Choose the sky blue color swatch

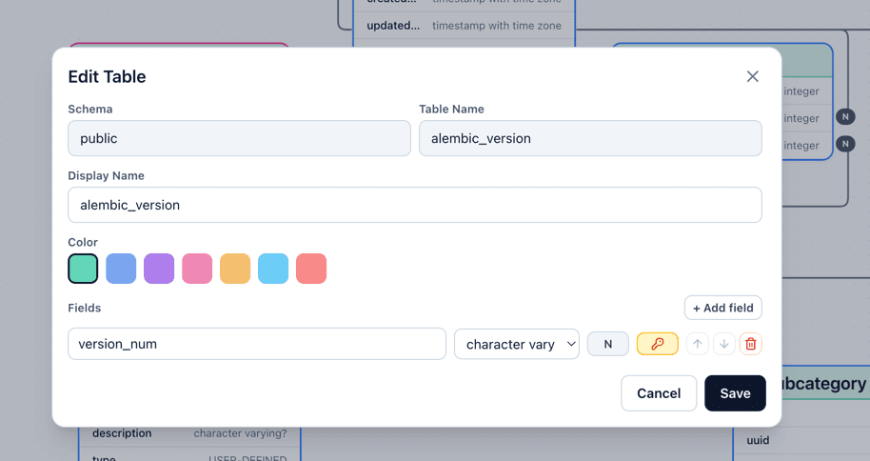(x=273, y=269)
